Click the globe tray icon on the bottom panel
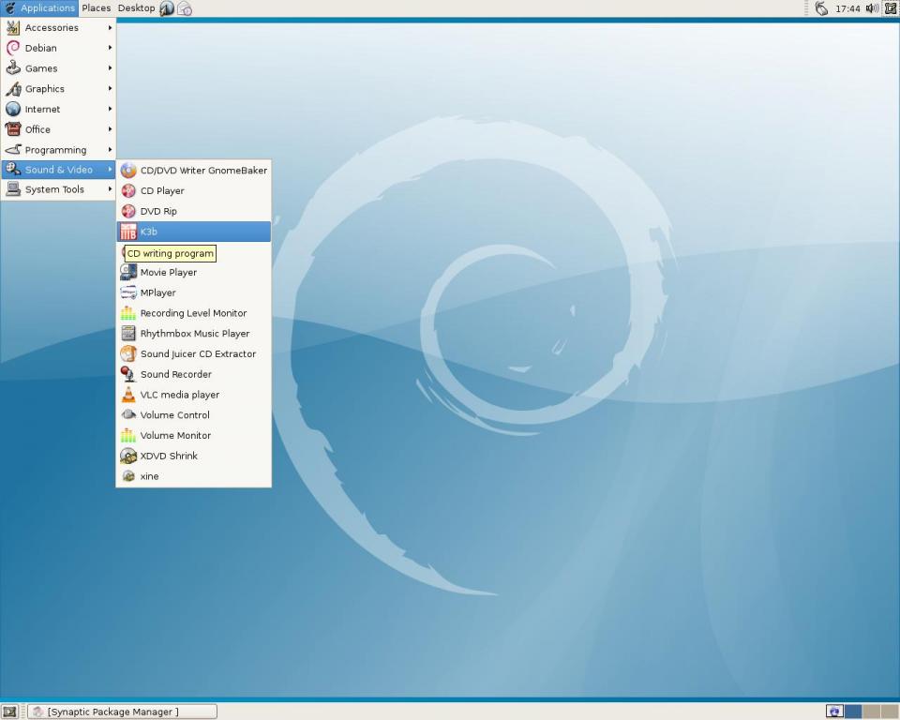This screenshot has height=720, width=900. coord(834,712)
